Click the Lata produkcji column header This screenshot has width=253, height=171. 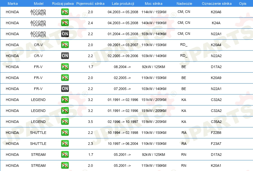click(123, 4)
